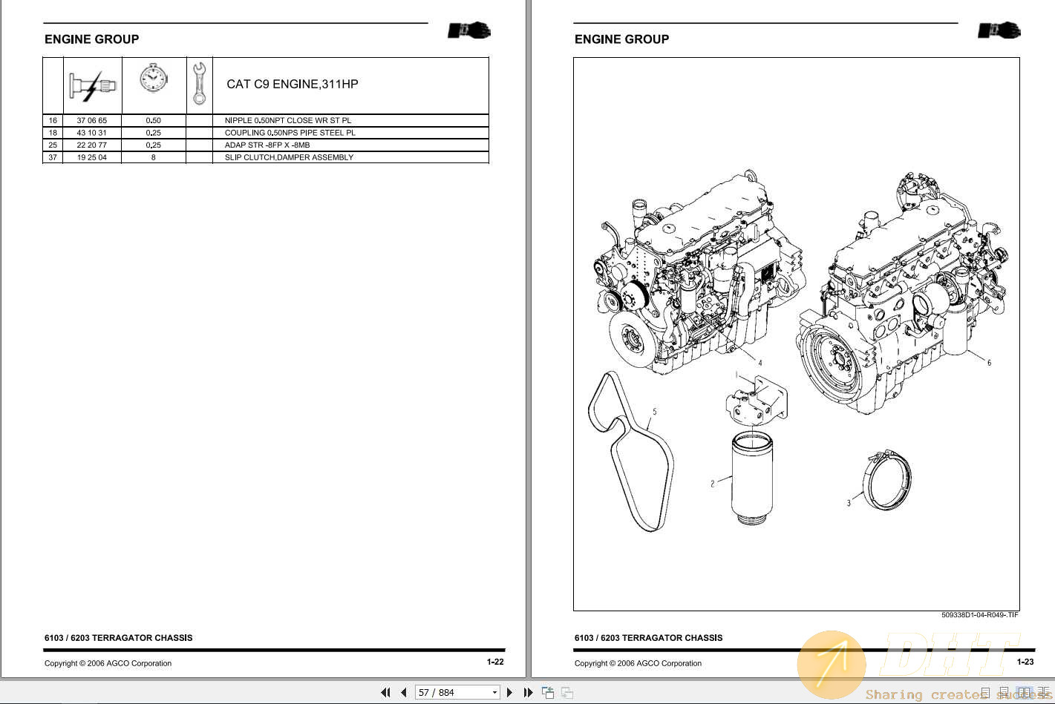This screenshot has height=704, width=1055.
Task: Click the page number 1-22 footer
Action: tap(495, 662)
